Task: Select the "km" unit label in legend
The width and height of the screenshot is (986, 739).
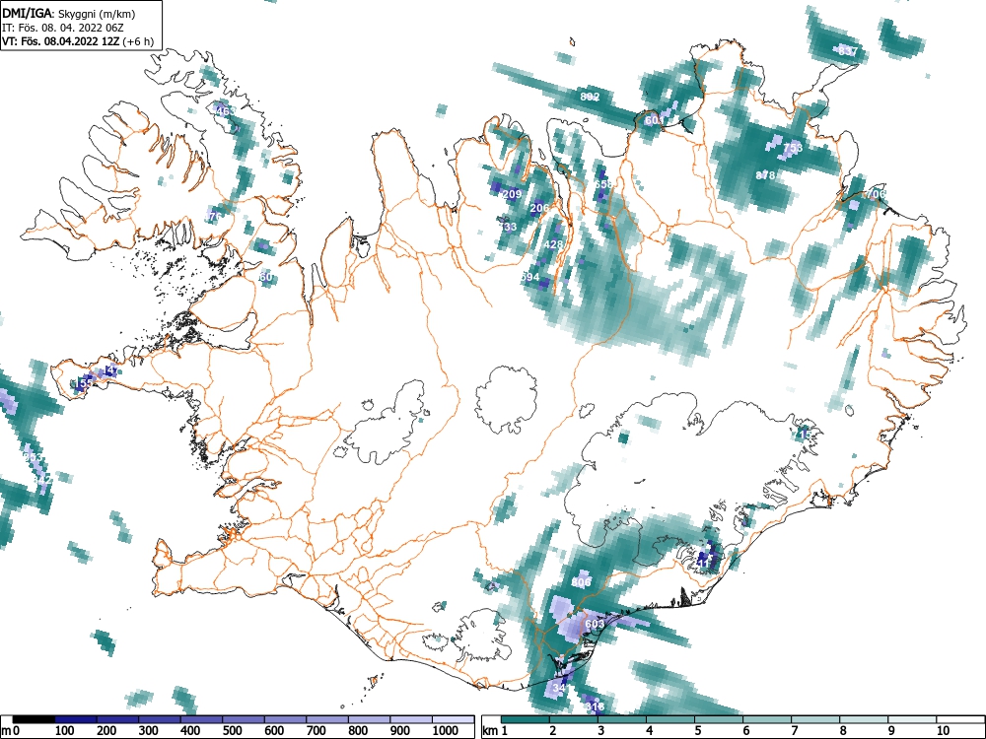Action: pos(490,730)
